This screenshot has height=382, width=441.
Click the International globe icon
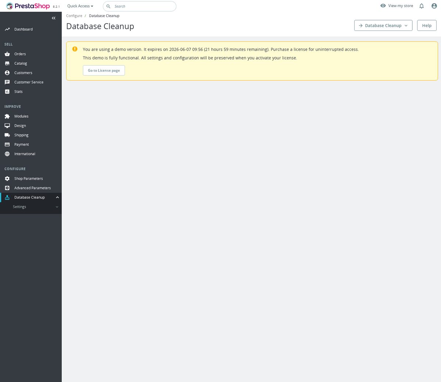7,154
